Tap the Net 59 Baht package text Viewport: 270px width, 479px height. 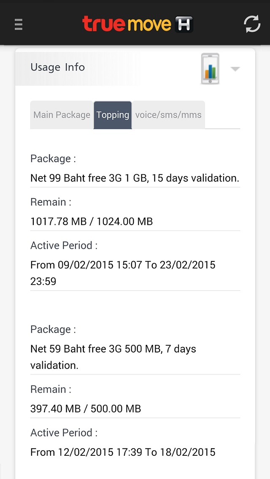[x=113, y=357]
